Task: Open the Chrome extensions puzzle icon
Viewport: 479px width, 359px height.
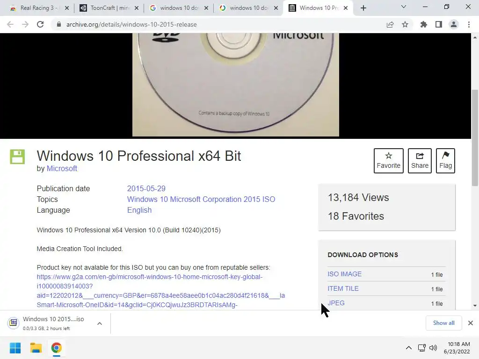Action: click(424, 24)
